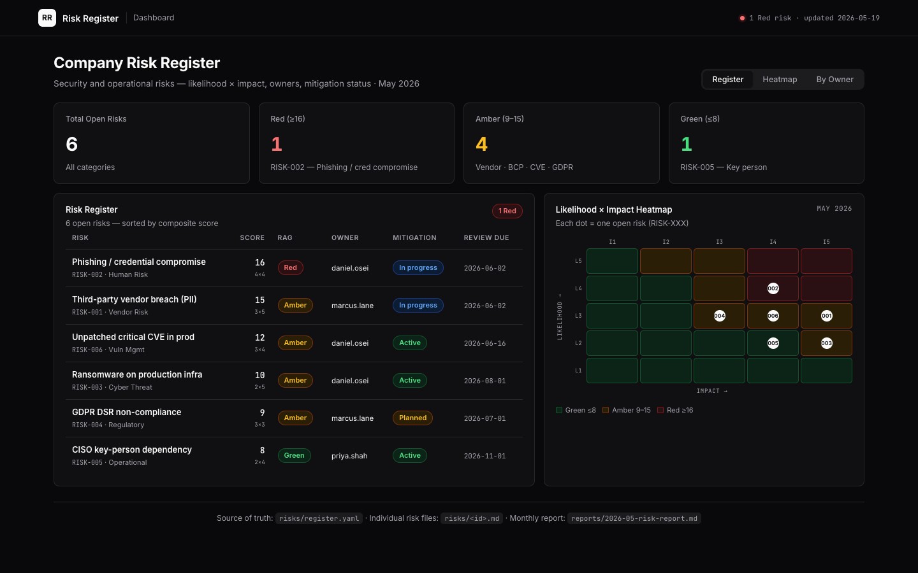Screen dimensions: 918x573
Task: Select the Phishing / credential compromise row title
Action: coord(139,262)
